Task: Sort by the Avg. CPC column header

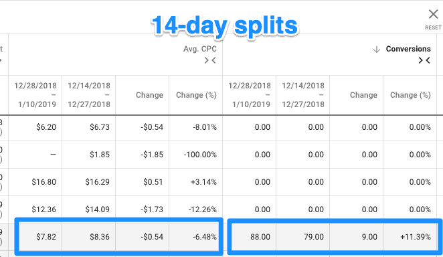Action: pos(200,49)
